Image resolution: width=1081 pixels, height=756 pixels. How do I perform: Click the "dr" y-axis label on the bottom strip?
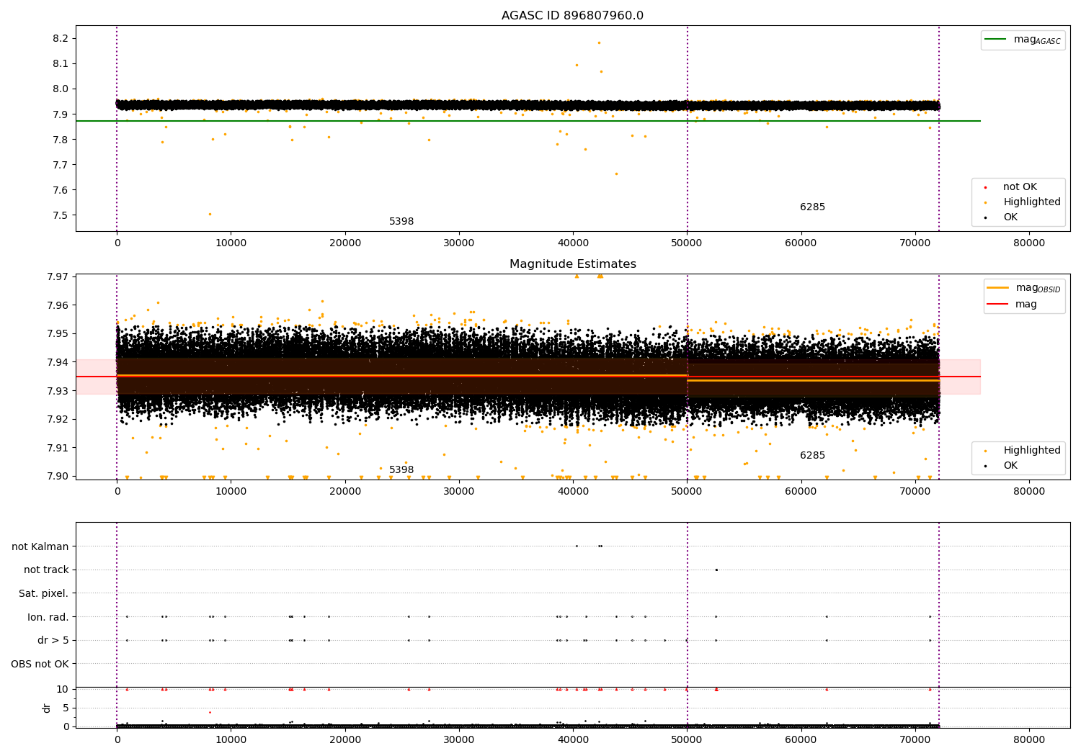47,708
